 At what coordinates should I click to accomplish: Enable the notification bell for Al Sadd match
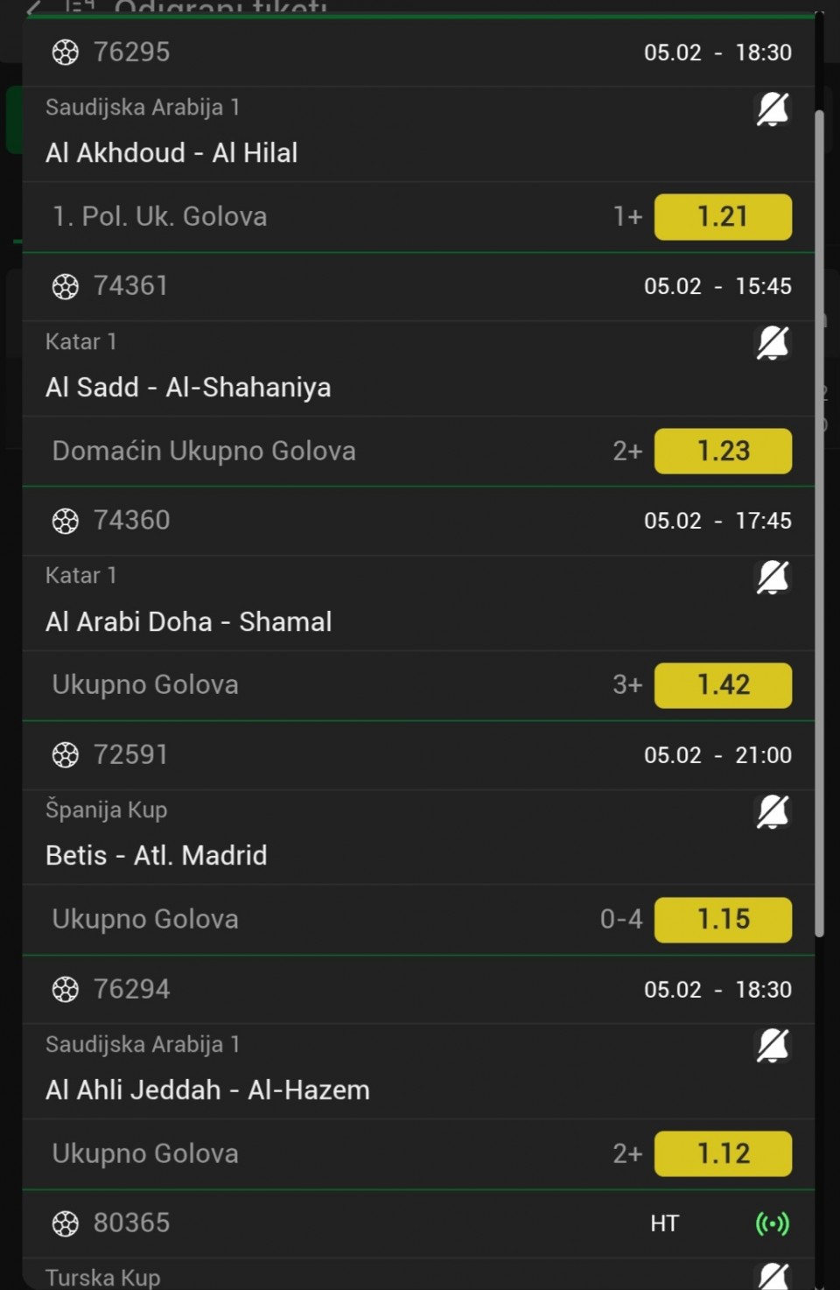(772, 343)
